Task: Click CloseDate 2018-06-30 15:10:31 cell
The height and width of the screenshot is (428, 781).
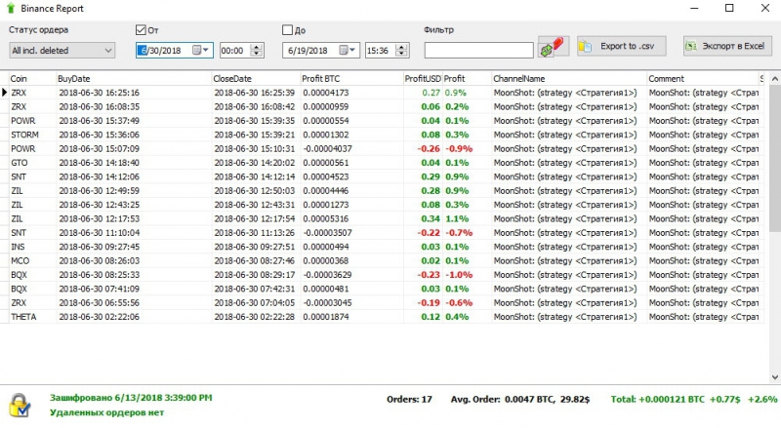Action: 255,149
